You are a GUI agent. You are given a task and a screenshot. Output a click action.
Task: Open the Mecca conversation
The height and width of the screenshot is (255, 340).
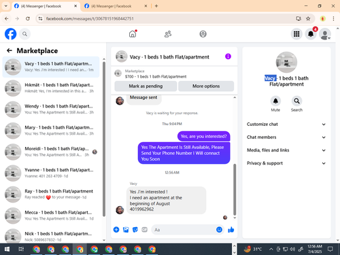point(51,216)
